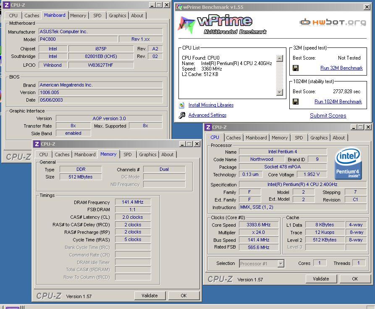Open the Memory tab in CPU window

coord(280,138)
